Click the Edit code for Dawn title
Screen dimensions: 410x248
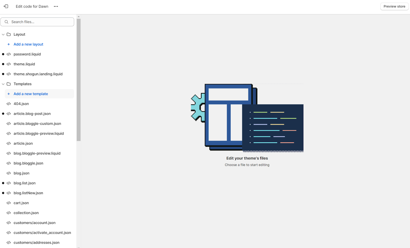32,6
